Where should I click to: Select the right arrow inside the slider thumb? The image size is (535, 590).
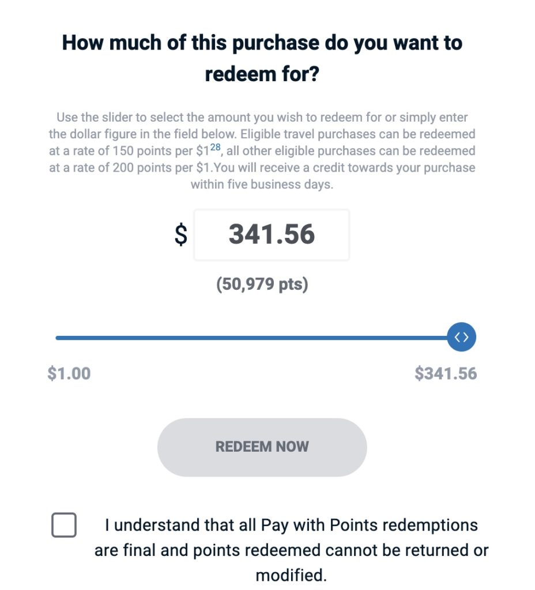click(x=465, y=337)
